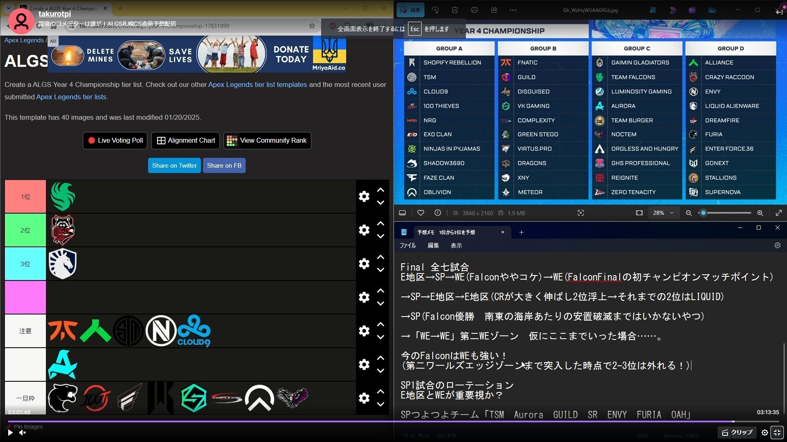The image size is (787, 442).
Task: Move 注意 row down with chevron
Action: 381,337
